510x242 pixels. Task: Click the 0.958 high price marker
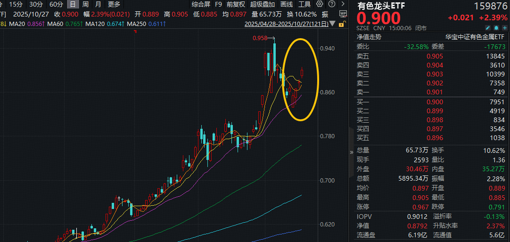pyautogui.click(x=260, y=38)
